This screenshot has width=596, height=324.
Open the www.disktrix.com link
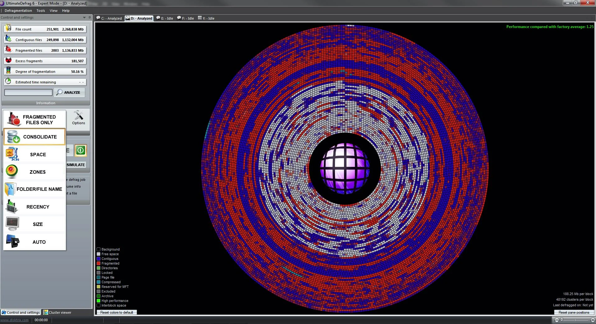coord(14,320)
